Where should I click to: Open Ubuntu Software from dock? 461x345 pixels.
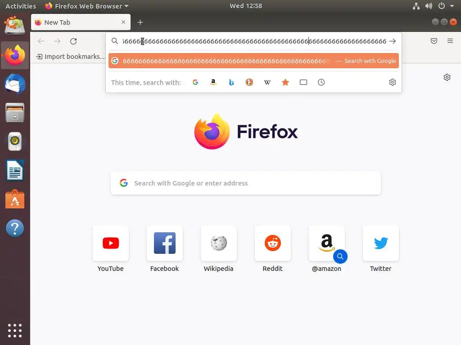pos(15,199)
